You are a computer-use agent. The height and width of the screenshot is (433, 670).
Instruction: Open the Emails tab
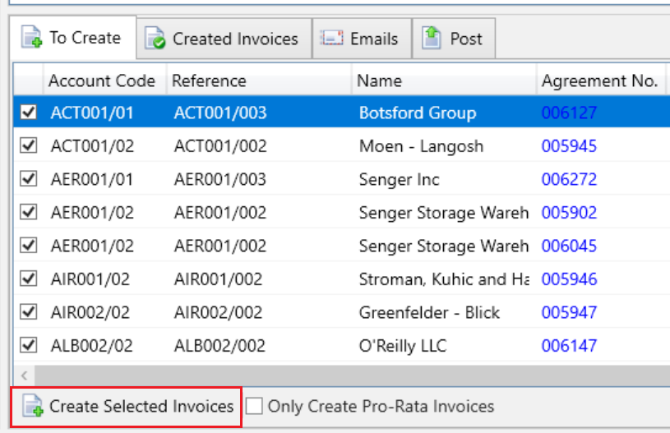coord(373,39)
